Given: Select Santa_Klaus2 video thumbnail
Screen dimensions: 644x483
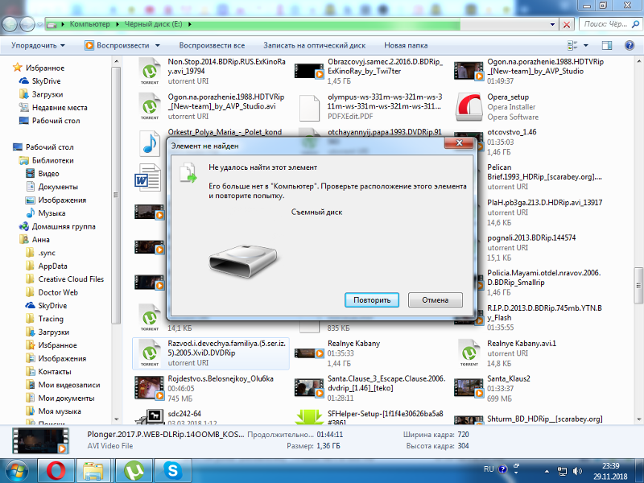Looking at the screenshot, I should (469, 388).
